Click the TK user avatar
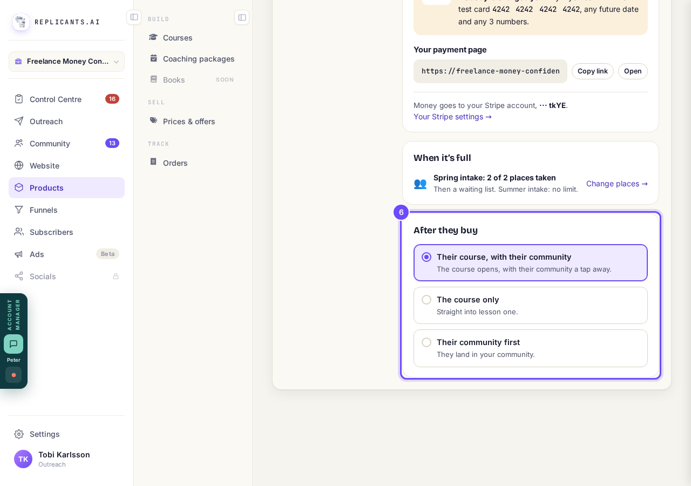This screenshot has height=486, width=691. point(23,459)
